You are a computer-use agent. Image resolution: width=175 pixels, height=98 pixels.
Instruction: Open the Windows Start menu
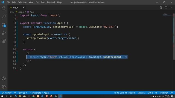pyautogui.click(x=2, y=96)
